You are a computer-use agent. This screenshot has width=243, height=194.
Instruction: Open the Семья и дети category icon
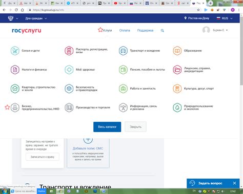click(15, 51)
